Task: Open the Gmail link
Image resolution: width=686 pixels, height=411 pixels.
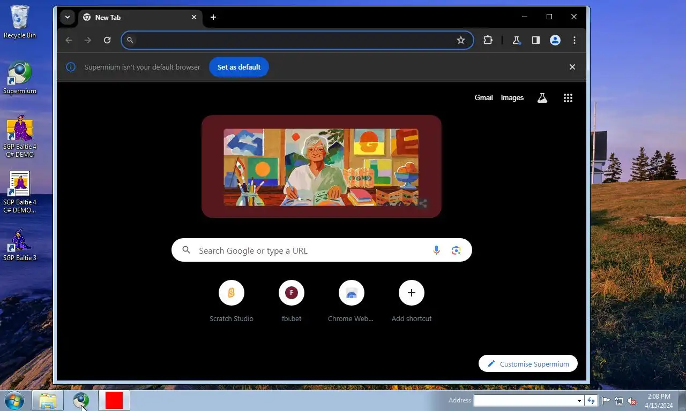Action: [x=483, y=97]
